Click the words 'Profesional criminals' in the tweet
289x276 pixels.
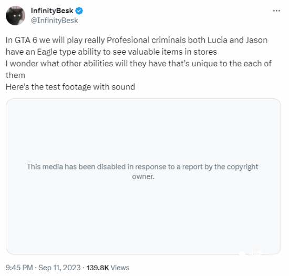tap(146, 40)
